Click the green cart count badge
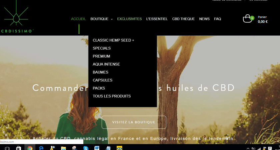This screenshot has height=150, width=280. pos(252,18)
